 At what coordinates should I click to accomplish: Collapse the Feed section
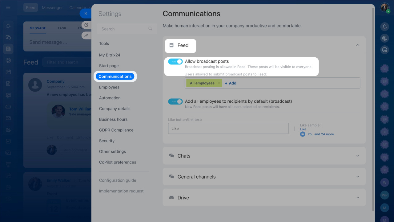[x=358, y=45]
